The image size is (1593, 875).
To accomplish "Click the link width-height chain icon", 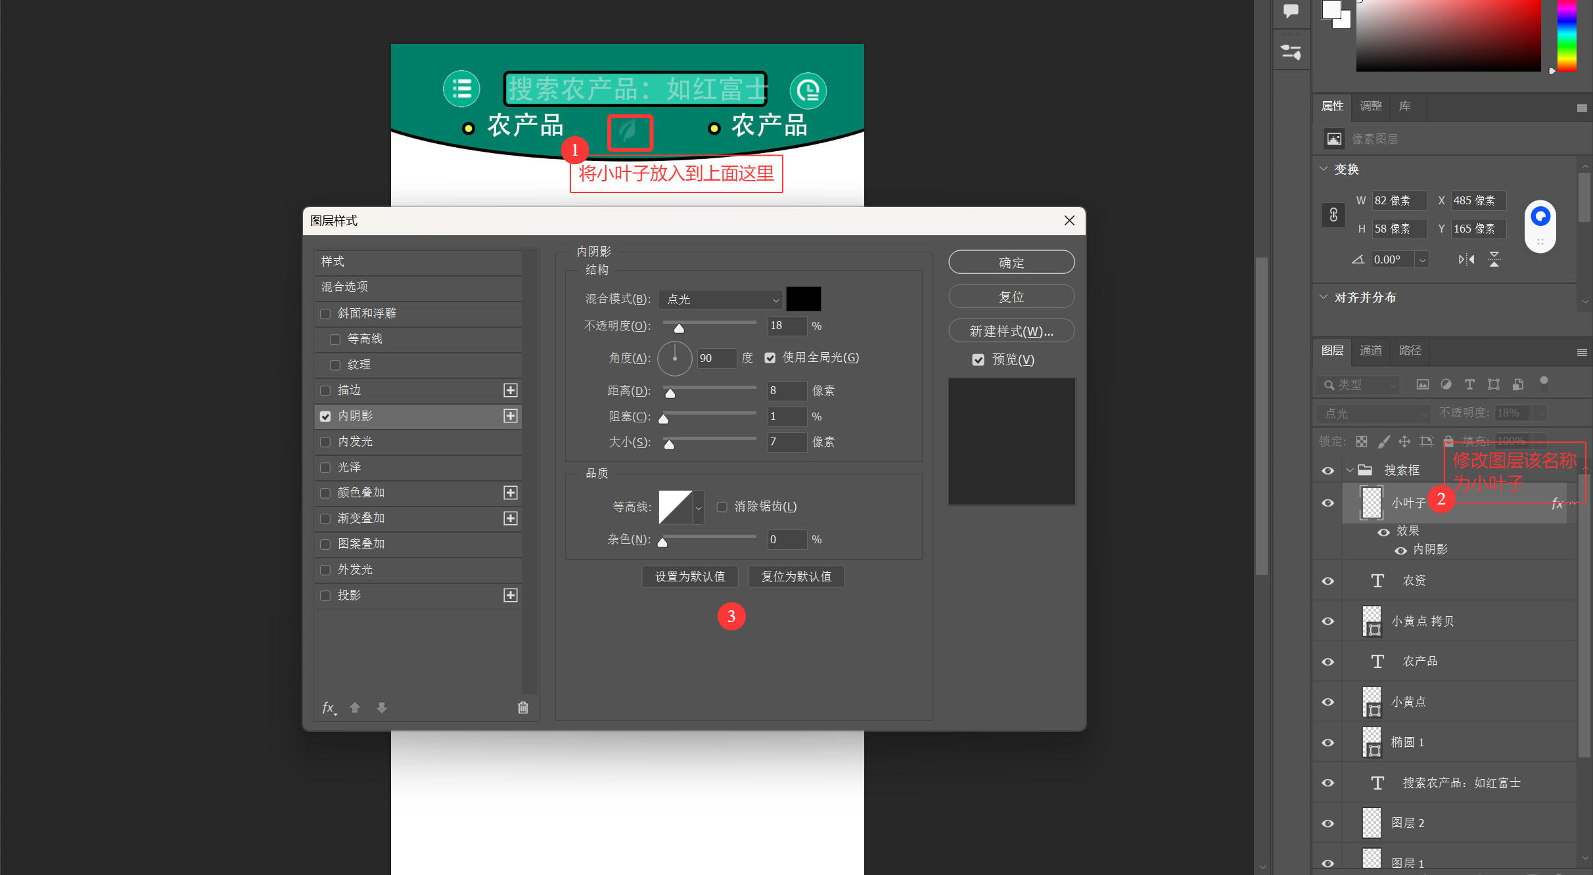I will coord(1333,215).
